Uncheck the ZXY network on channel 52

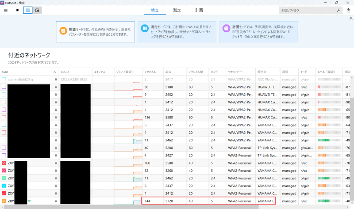4,171
